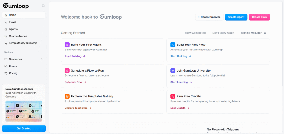This screenshot has width=284, height=134.
Task: Click the Home house icon
Action: point(6,15)
